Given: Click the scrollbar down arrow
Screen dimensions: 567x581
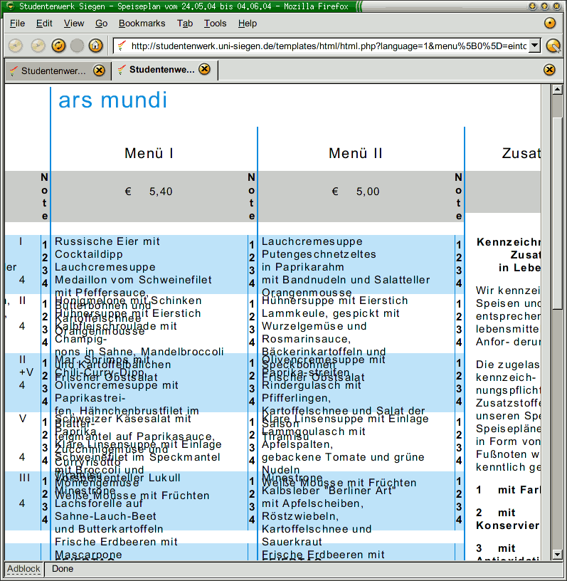Looking at the screenshot, I should tap(557, 555).
